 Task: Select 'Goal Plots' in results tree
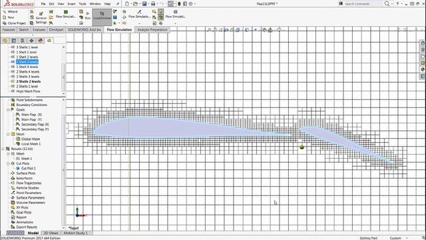[x=24, y=213]
